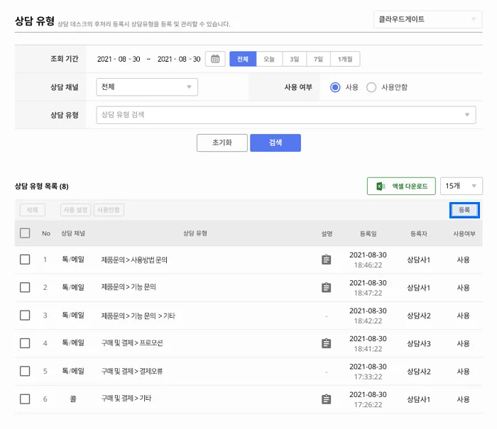
Task: Click the 등록 button
Action: (x=464, y=210)
